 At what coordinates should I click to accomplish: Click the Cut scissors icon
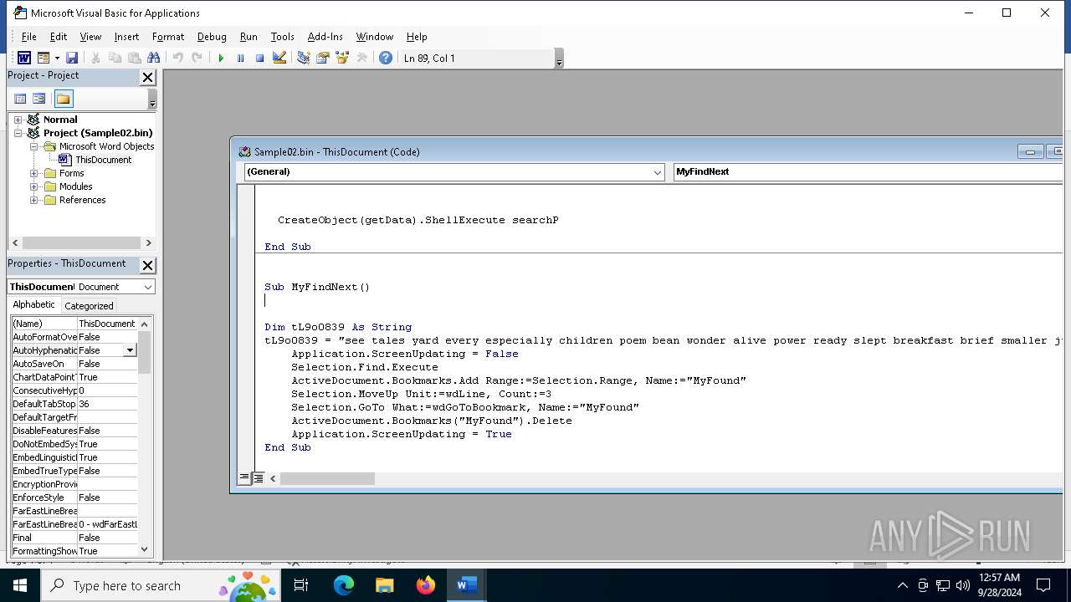(x=95, y=58)
